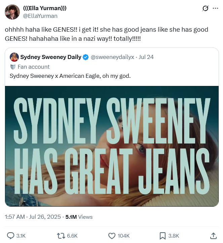
Task: Open the Sydney Sweeney Has Great Jeans image
Action: pyautogui.click(x=112, y=146)
